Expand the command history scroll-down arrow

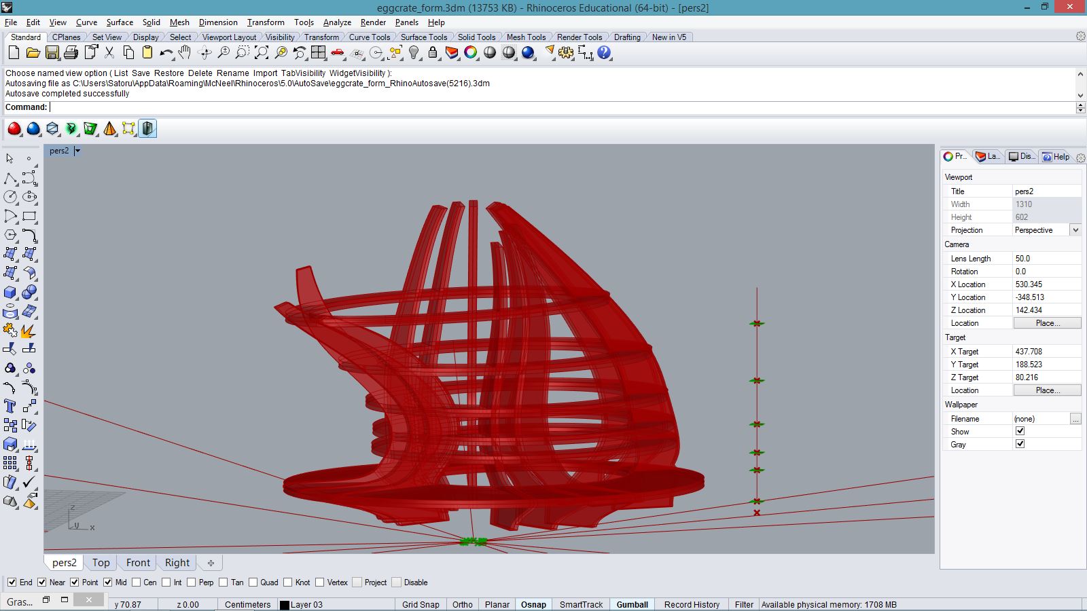click(x=1080, y=96)
